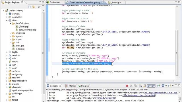Viewport: 182px width, 102px height.
Task: Clear the console output
Action: [141, 86]
